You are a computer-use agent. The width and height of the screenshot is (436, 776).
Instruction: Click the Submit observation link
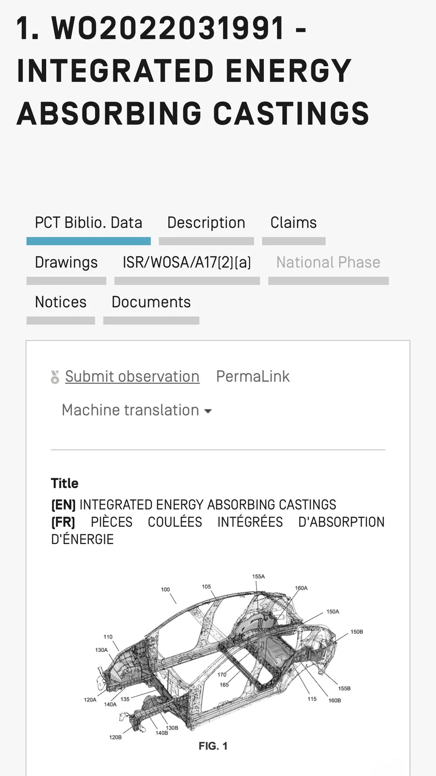click(132, 376)
